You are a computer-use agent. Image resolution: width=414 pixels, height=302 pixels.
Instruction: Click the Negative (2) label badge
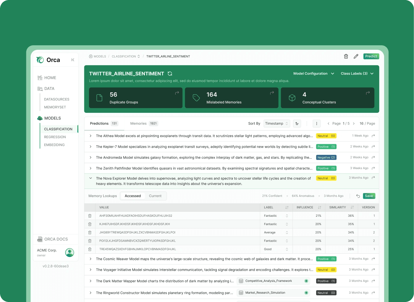tap(326, 158)
